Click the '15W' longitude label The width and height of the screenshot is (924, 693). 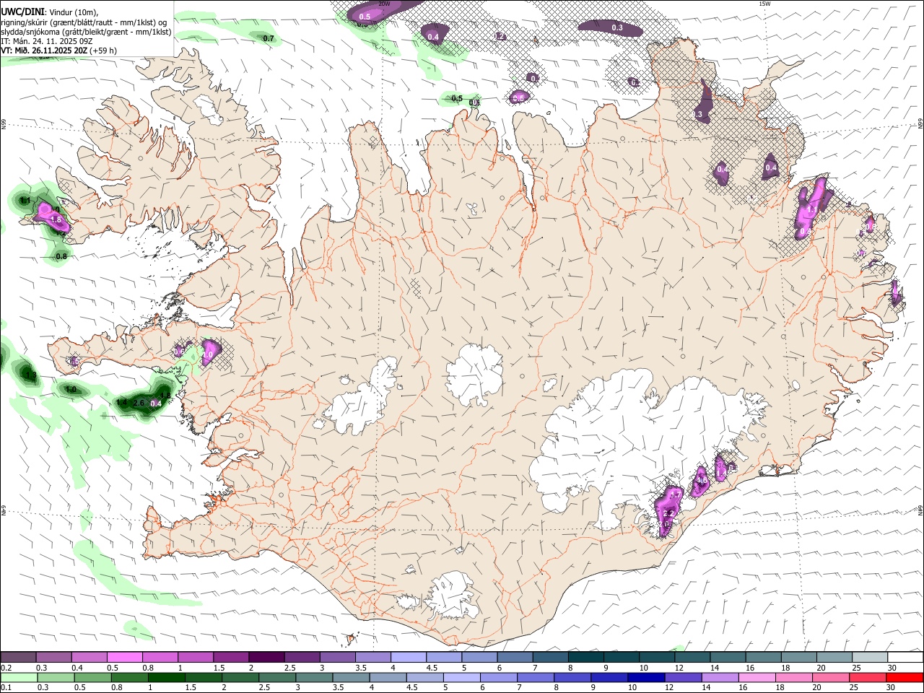click(764, 4)
